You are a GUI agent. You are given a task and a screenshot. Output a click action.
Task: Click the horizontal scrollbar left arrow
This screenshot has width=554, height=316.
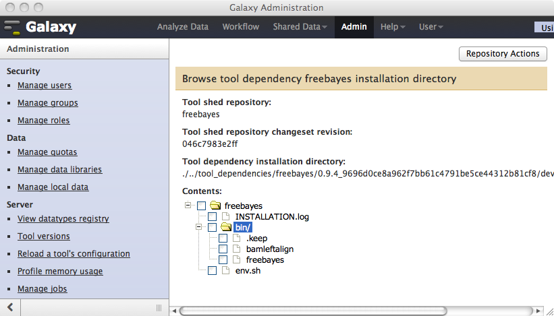[x=174, y=311]
